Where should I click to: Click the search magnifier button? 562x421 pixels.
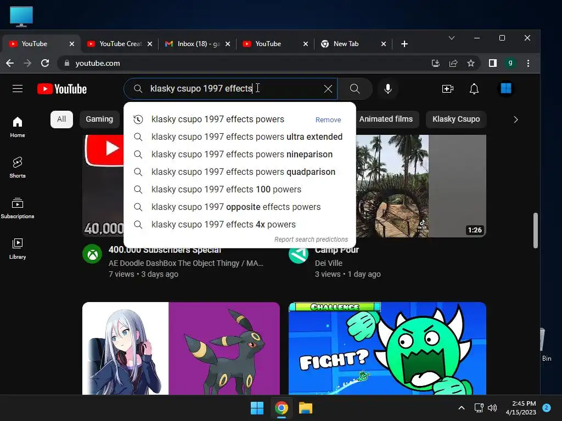tap(355, 89)
